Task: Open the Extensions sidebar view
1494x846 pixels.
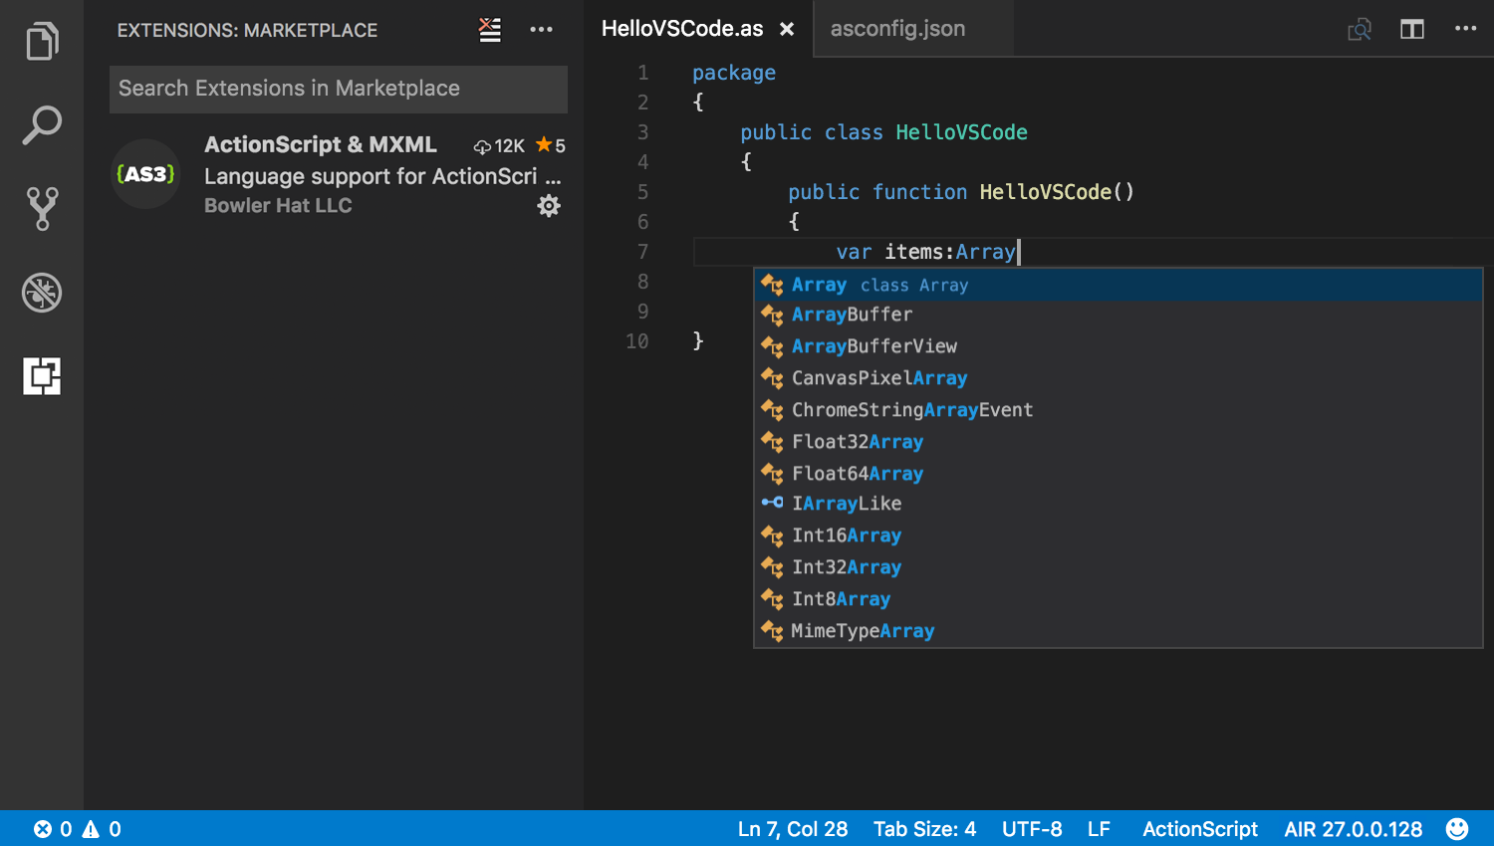Action: coord(41,376)
